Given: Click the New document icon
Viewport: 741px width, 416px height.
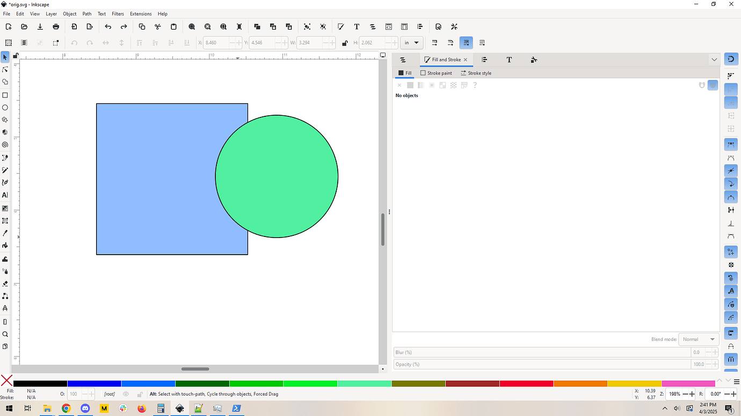Looking at the screenshot, I should [x=9, y=26].
